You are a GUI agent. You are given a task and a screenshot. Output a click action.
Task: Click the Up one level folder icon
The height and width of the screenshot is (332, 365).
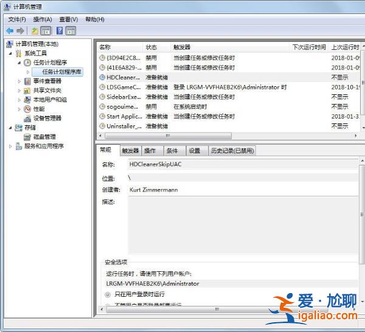tap(35, 31)
